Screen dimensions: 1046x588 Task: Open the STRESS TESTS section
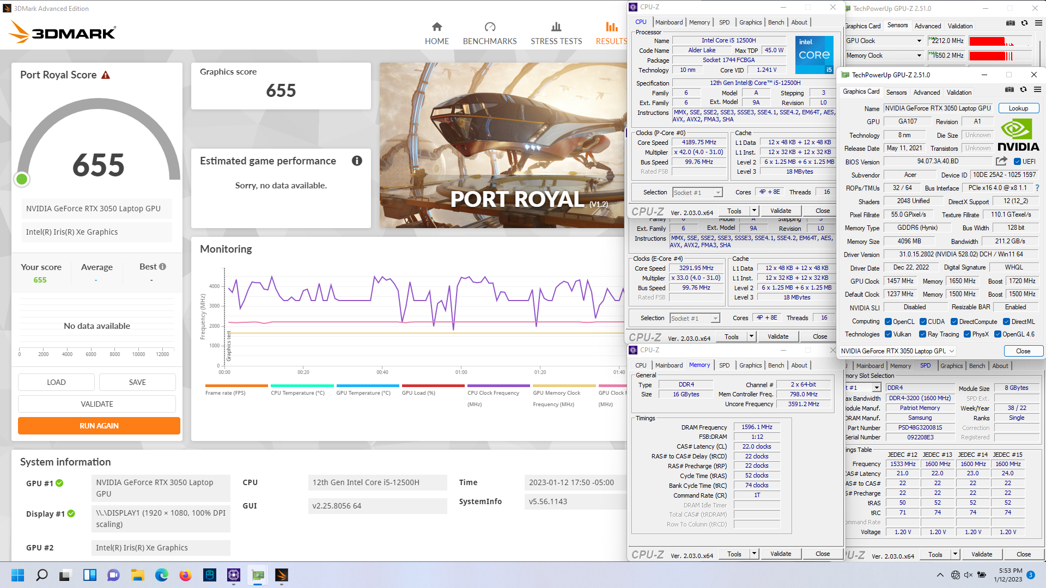pos(556,34)
